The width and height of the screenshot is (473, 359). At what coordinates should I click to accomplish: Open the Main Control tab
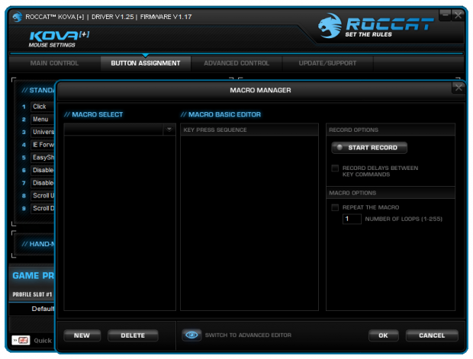(54, 63)
